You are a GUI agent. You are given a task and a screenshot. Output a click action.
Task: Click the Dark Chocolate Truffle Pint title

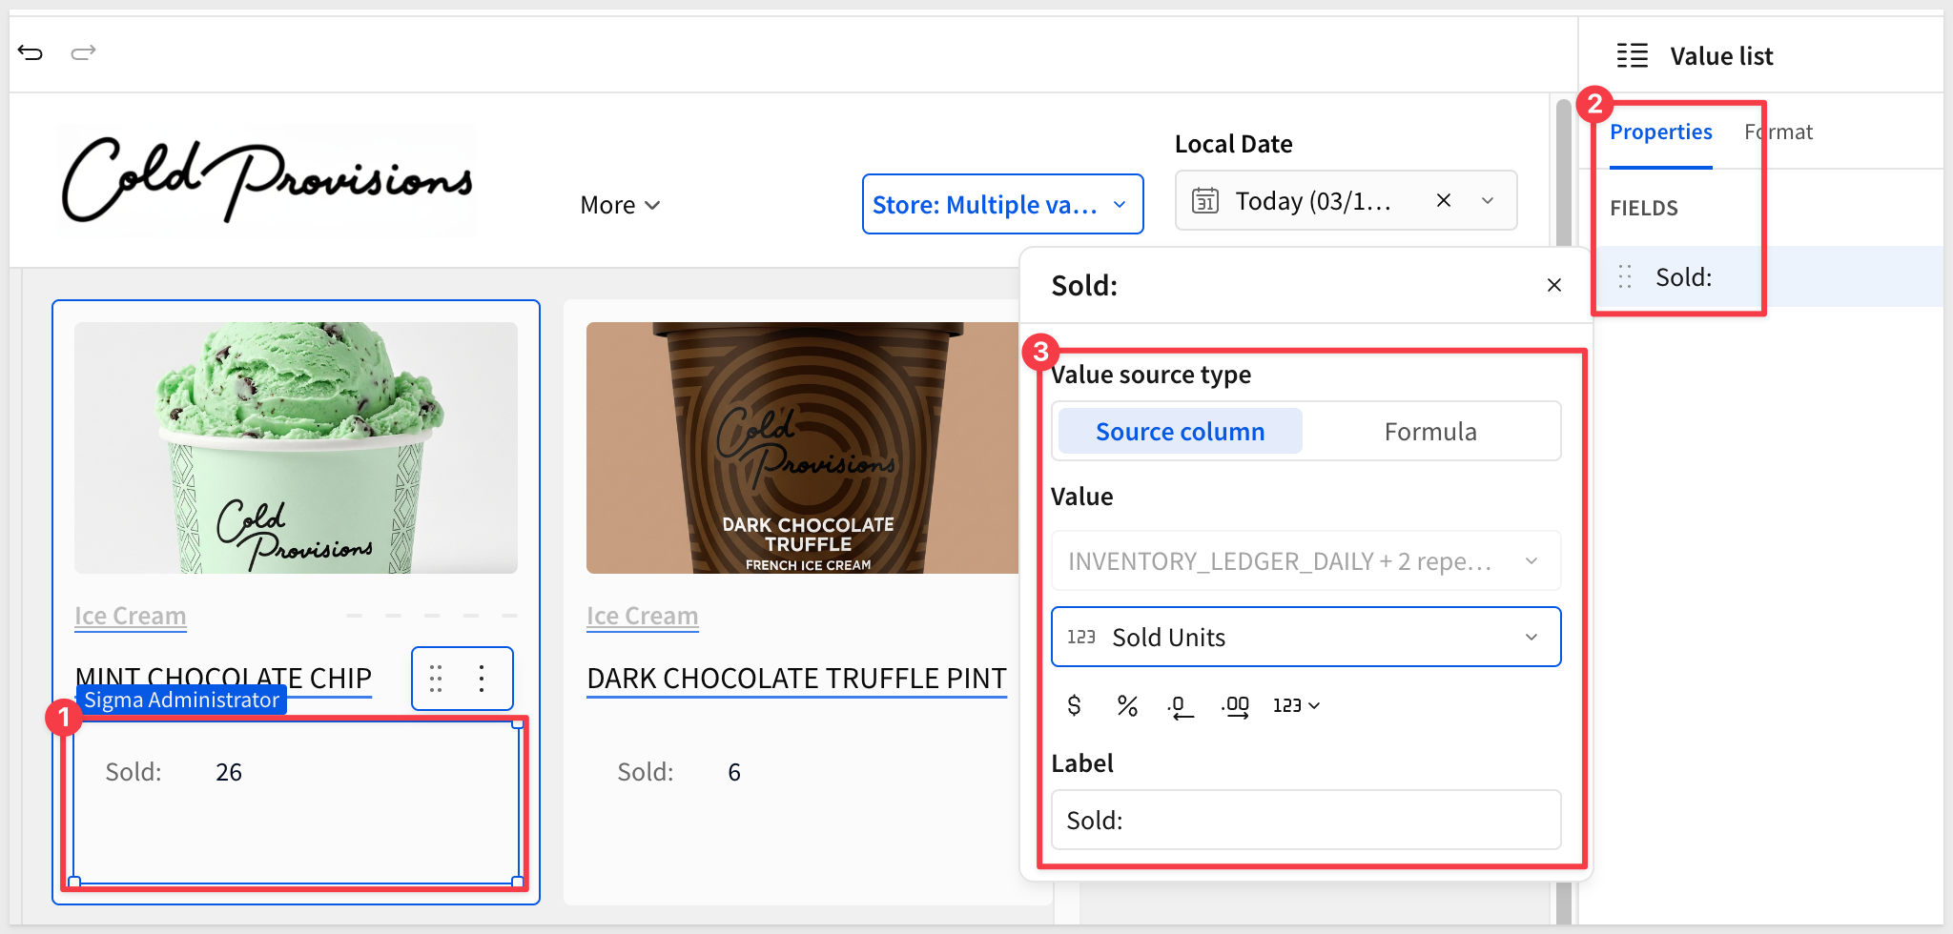point(796,679)
